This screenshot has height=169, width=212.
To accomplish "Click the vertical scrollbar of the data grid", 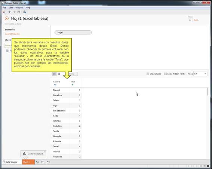I will point(208,92).
